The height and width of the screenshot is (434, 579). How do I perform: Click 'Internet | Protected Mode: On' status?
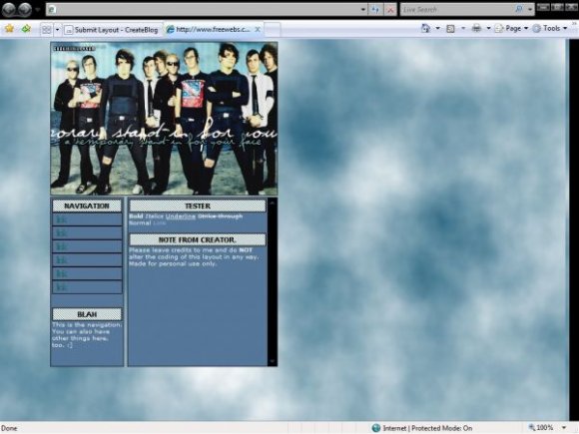[427, 428]
